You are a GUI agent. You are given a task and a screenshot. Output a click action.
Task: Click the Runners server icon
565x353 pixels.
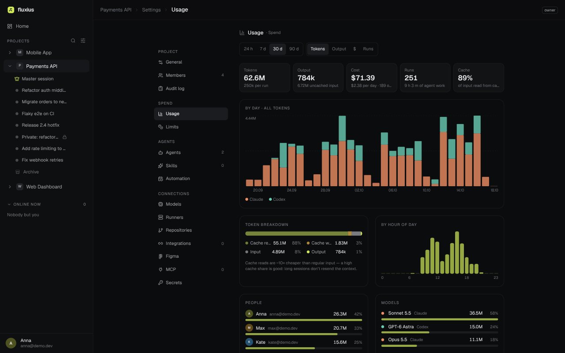(x=161, y=218)
